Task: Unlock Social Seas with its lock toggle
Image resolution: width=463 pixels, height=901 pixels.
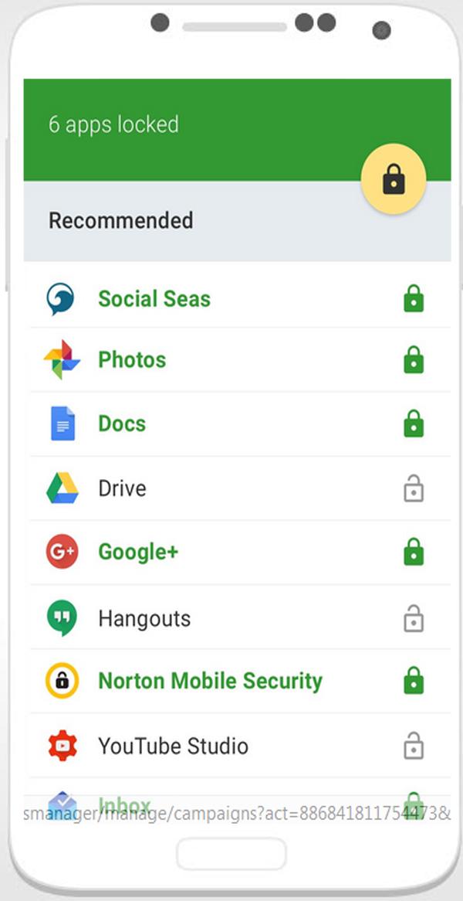Action: tap(414, 299)
